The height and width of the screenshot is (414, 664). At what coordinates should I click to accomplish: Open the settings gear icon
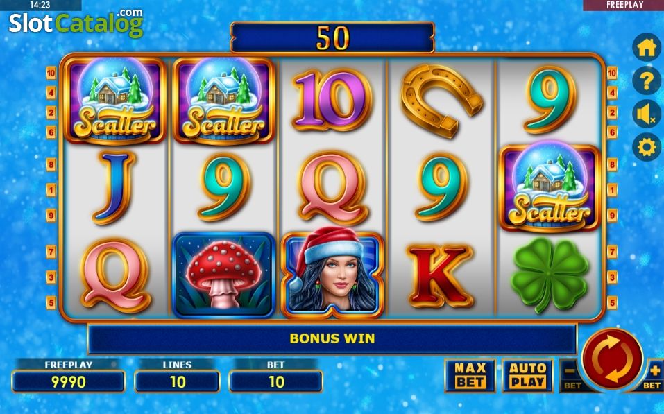click(647, 147)
